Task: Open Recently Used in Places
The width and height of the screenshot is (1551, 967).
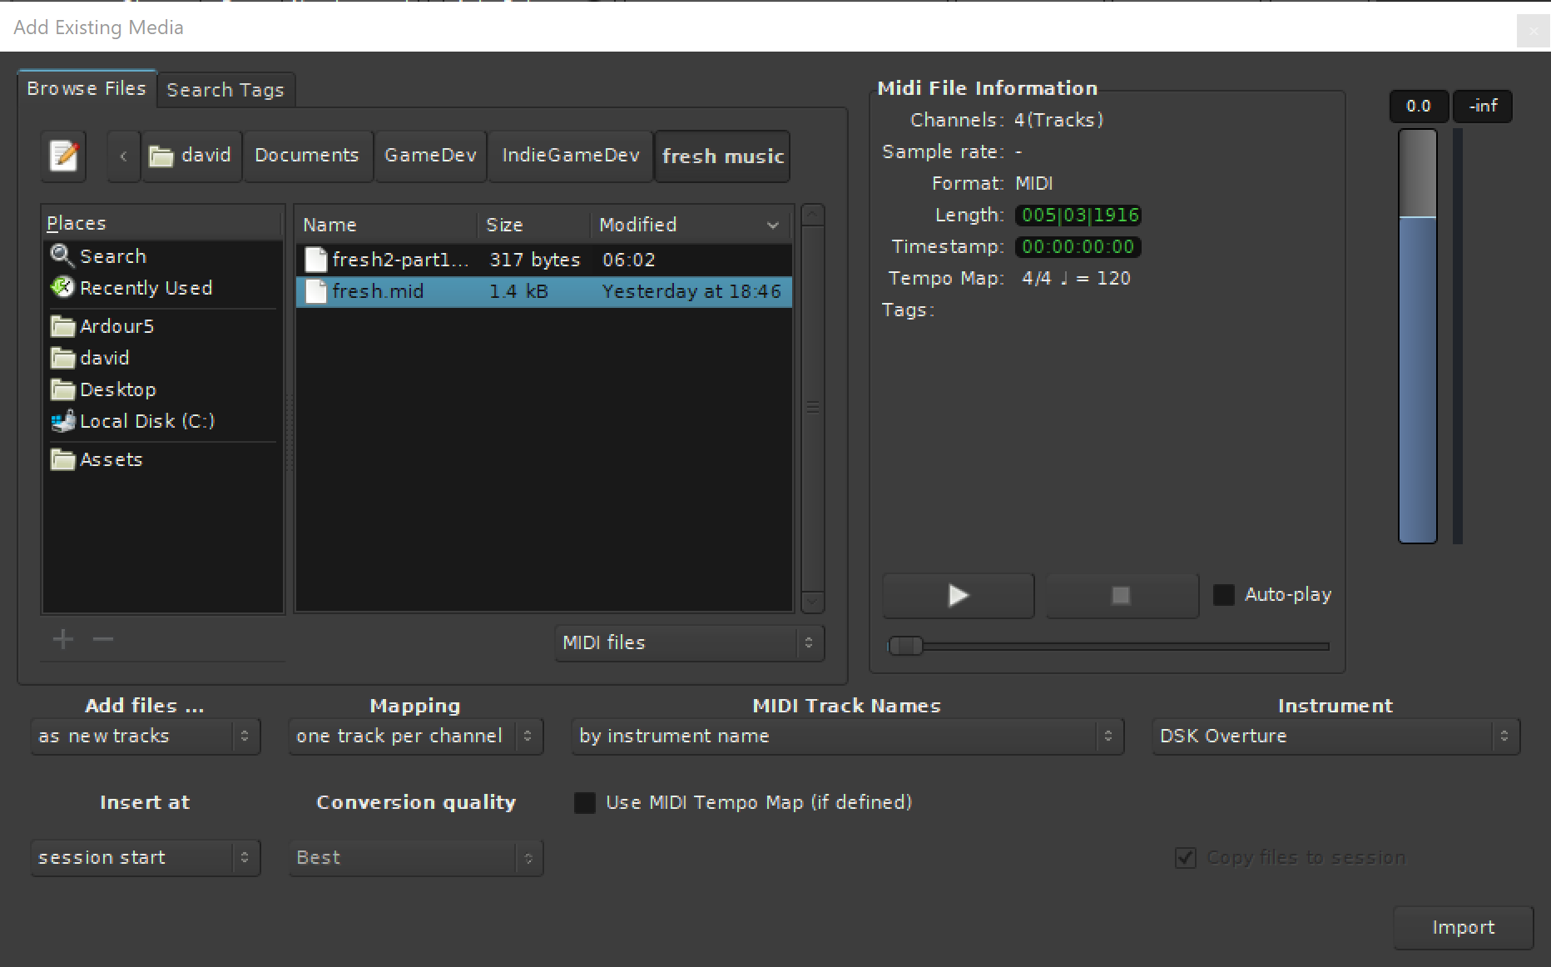Action: (145, 288)
